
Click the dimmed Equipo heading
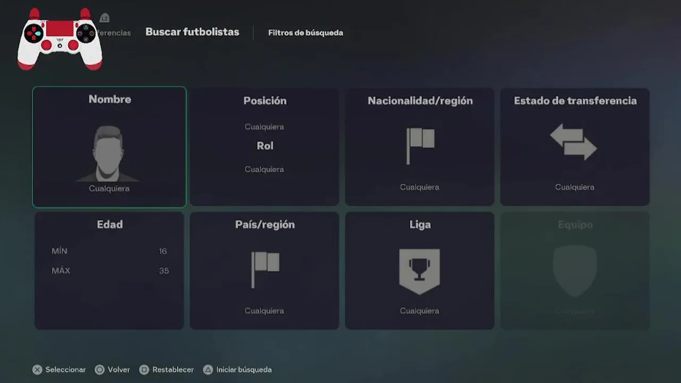(x=575, y=224)
